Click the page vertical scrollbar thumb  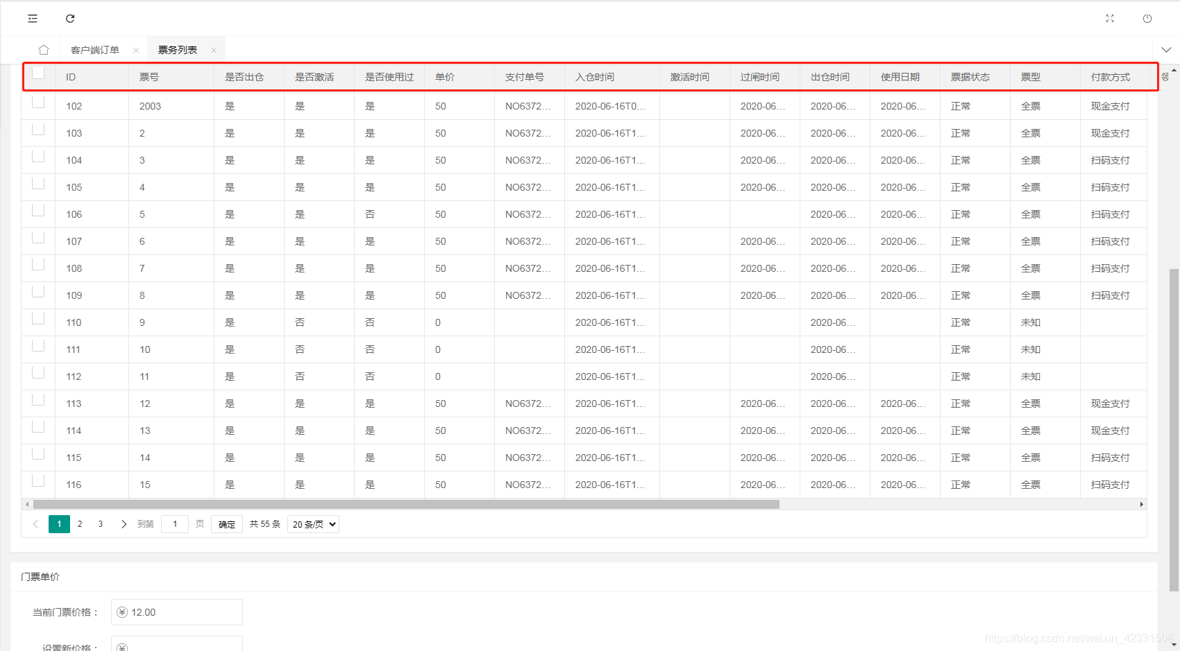[x=1174, y=430]
